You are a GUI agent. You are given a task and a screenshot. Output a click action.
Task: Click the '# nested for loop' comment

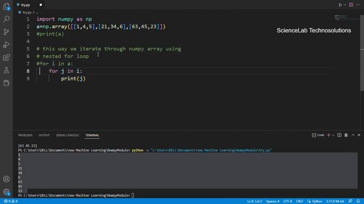coord(63,56)
